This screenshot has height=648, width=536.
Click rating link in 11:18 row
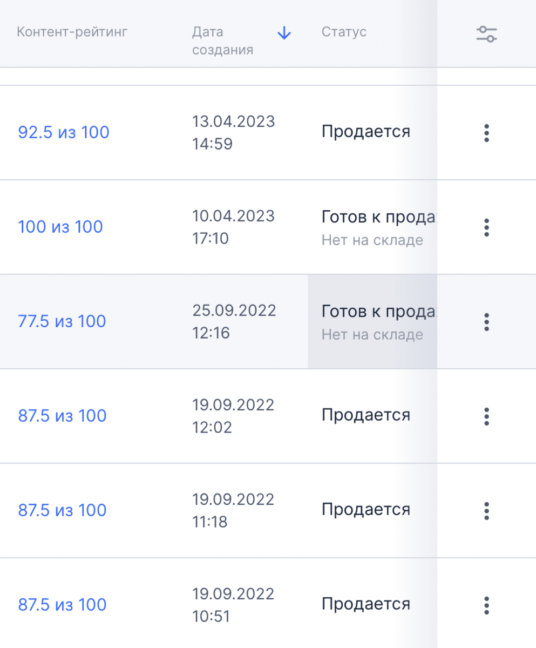tap(62, 510)
